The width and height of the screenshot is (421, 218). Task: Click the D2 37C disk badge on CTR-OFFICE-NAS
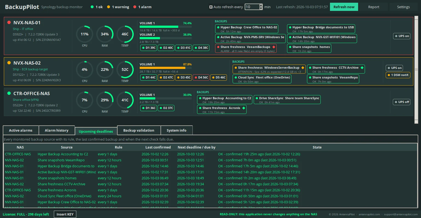tap(166, 108)
